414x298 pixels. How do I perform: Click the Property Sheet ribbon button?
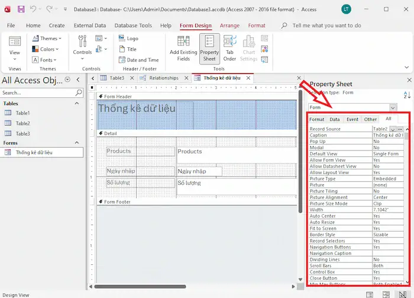(209, 48)
